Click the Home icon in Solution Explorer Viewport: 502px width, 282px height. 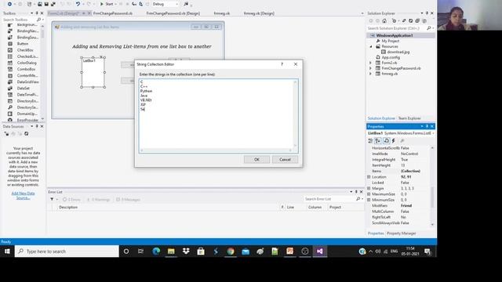click(x=384, y=21)
